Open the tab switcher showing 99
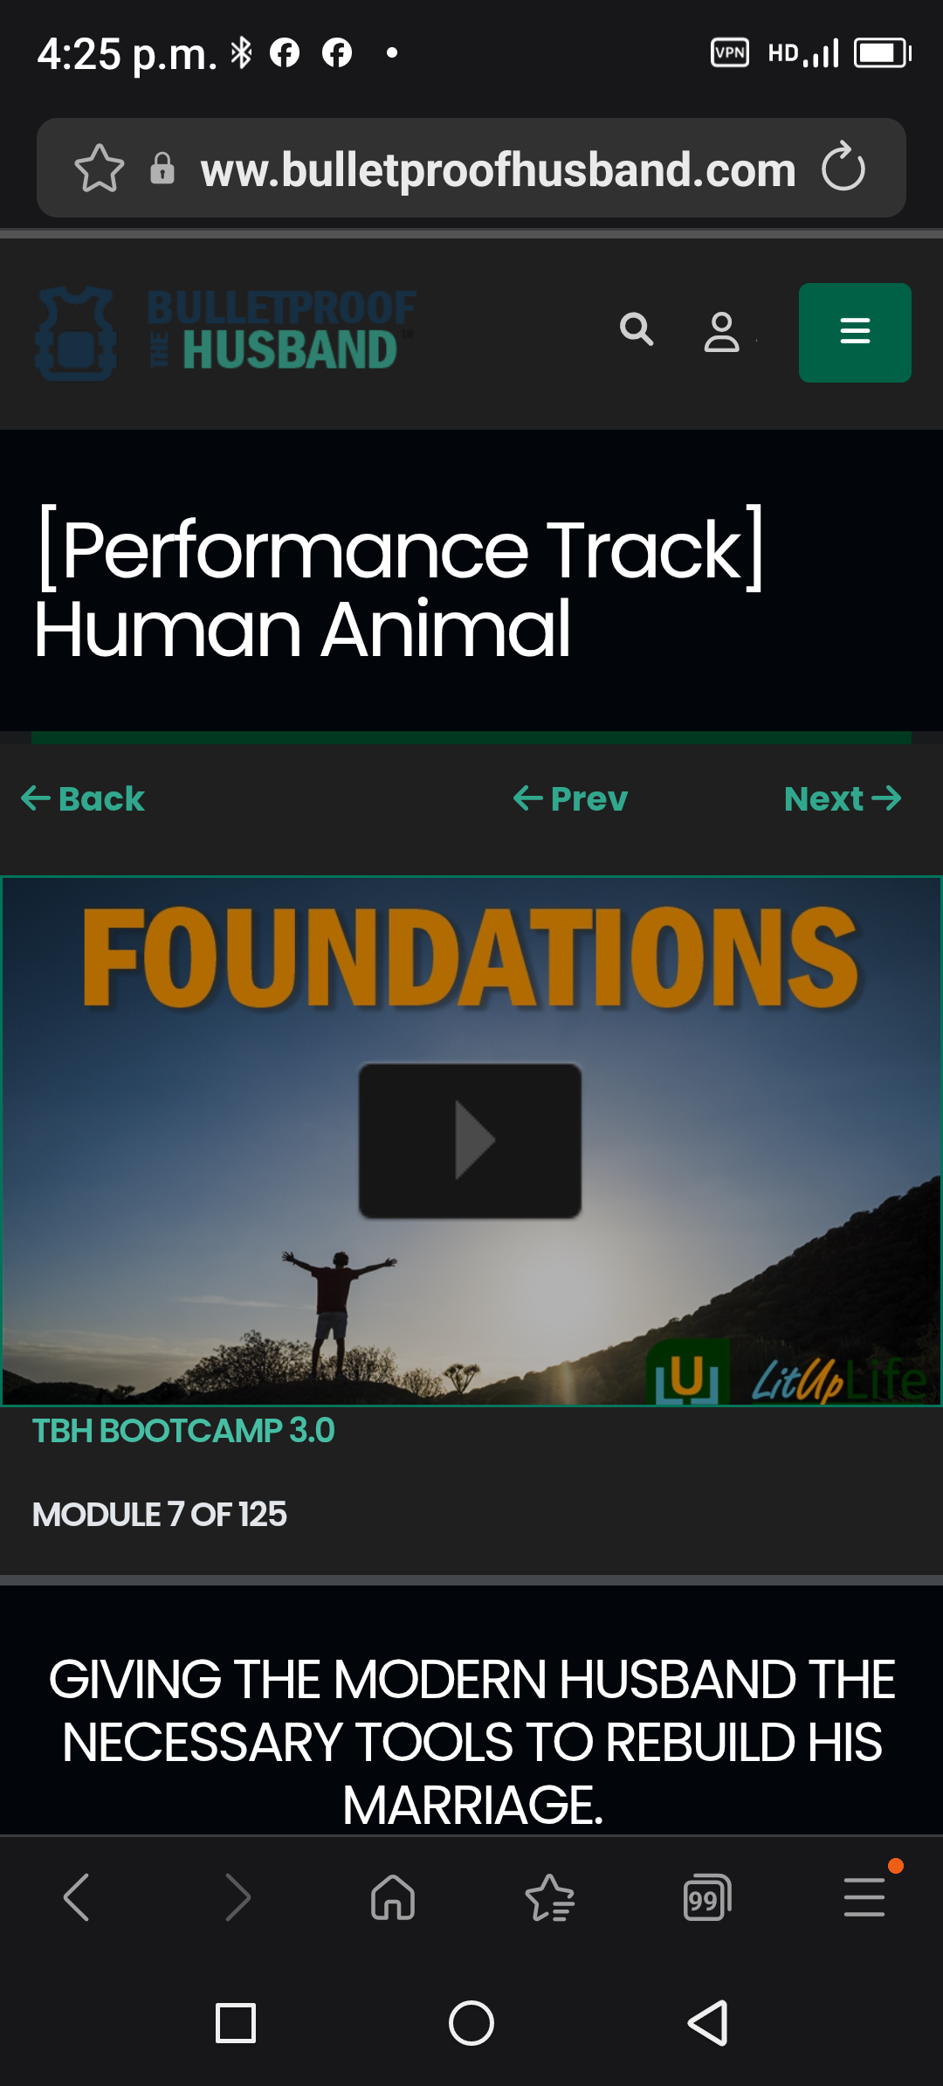The height and width of the screenshot is (2086, 943). (707, 1897)
